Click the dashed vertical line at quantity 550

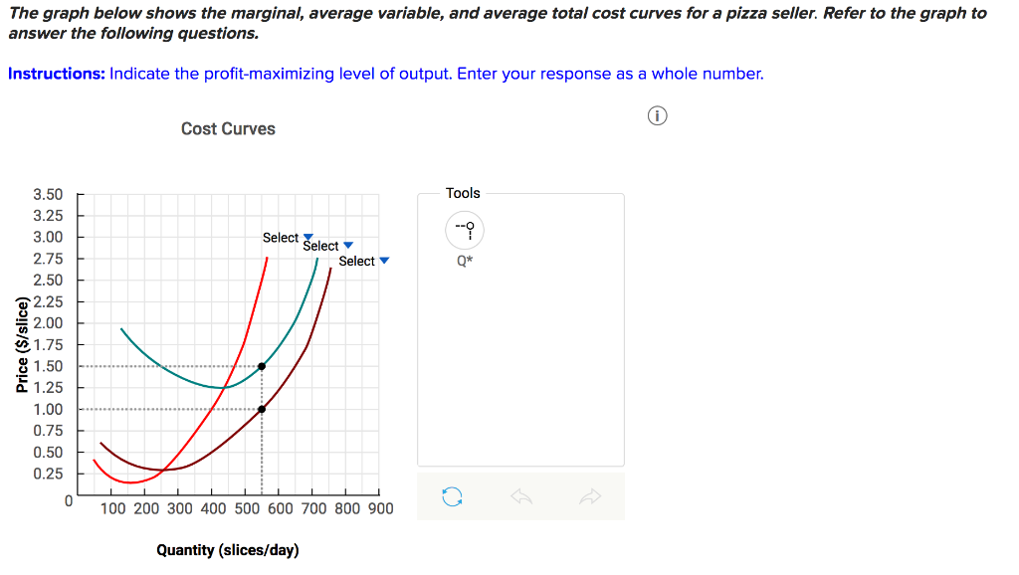[261, 458]
